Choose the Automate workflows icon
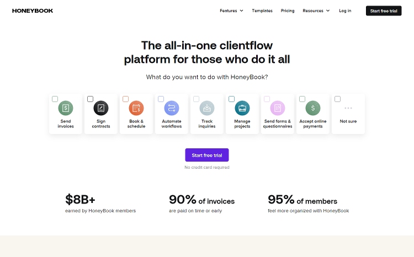This screenshot has width=414, height=257. [x=172, y=108]
